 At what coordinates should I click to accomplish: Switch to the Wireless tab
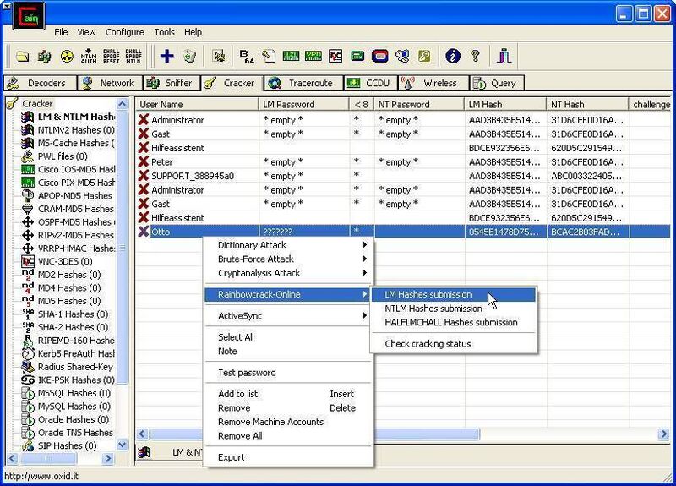coord(433,83)
